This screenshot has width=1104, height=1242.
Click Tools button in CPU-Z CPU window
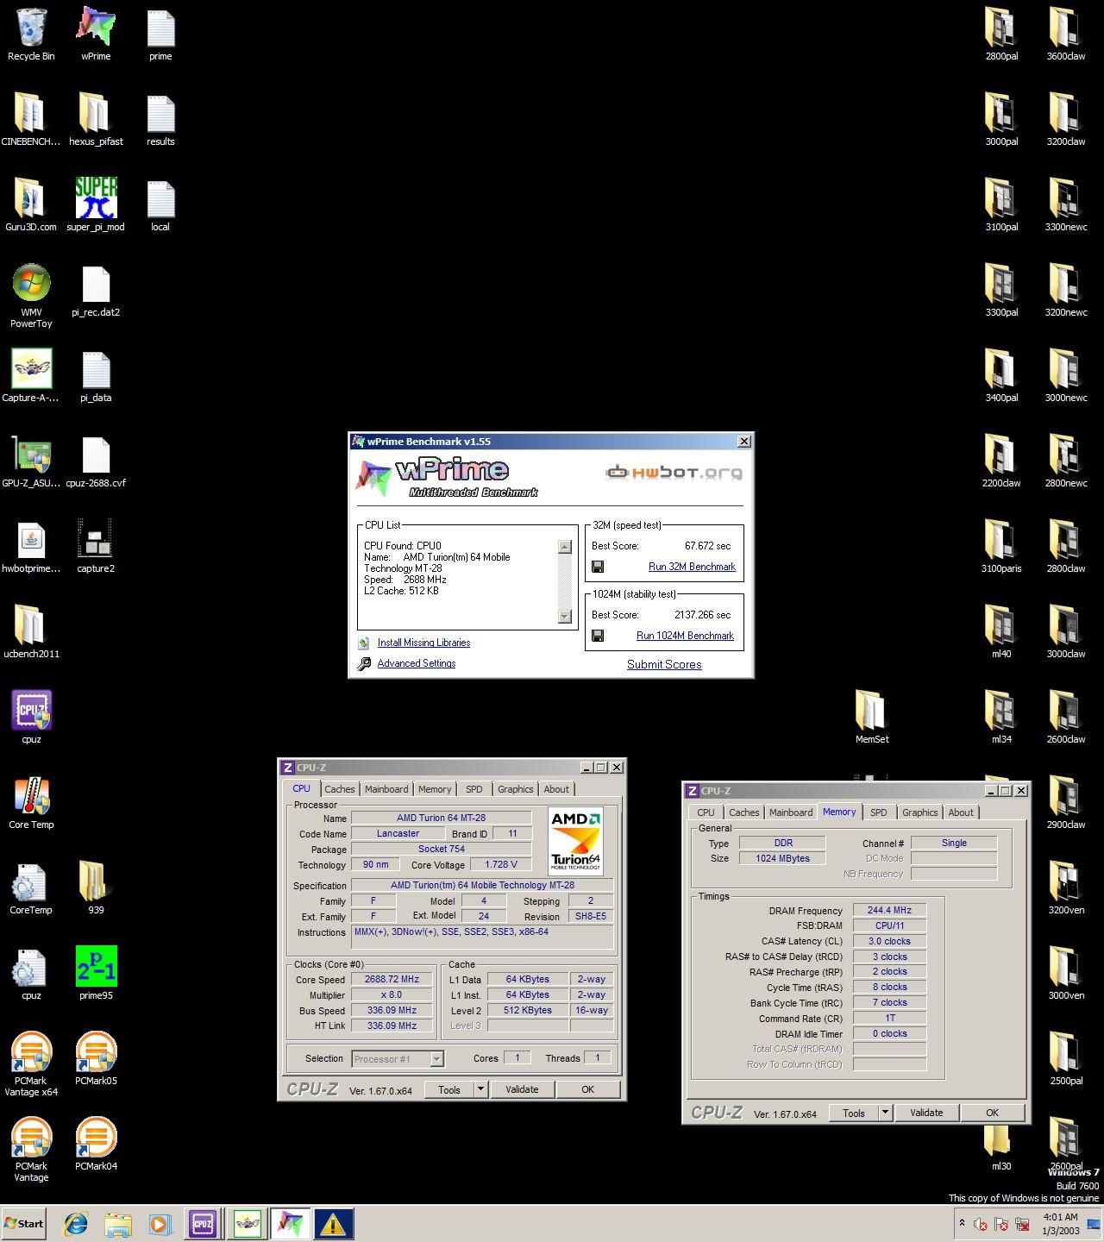pyautogui.click(x=449, y=1089)
